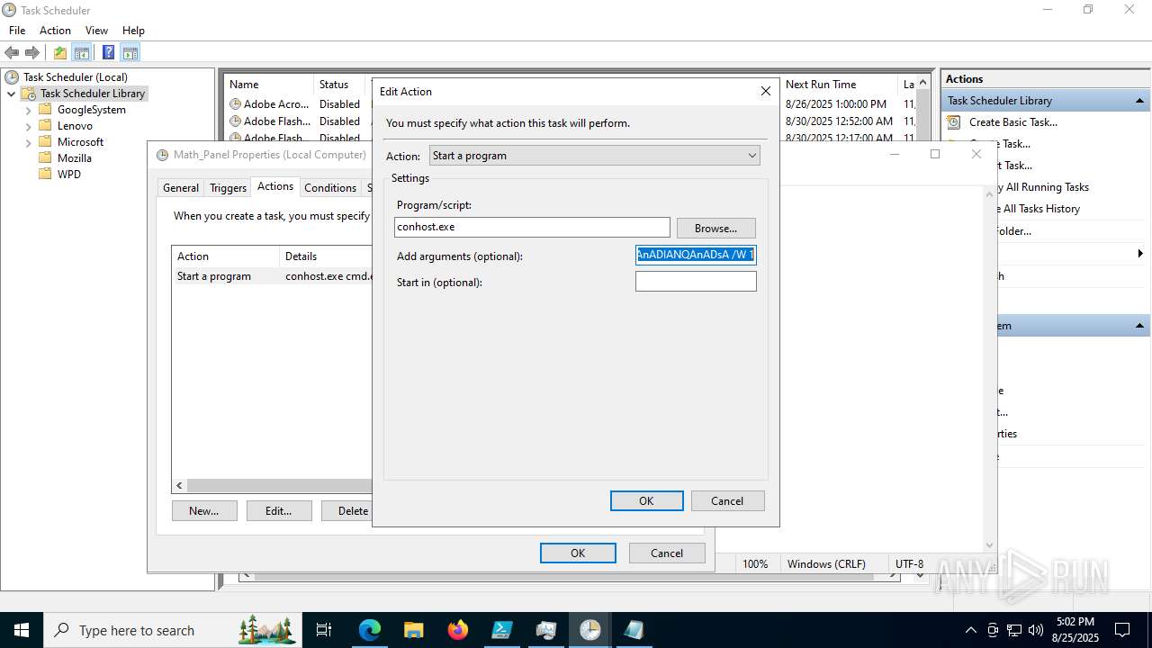Screen dimensions: 1152x648
Task: Click the taskbar clock showing 5:02 PM
Action: (x=1075, y=630)
